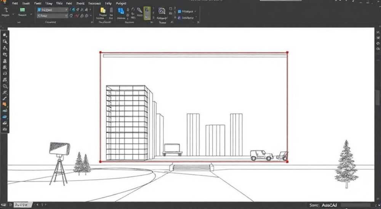This screenshot has height=209, width=381.
Task: Select the large pine tree right of the frame
Action: click(346, 164)
